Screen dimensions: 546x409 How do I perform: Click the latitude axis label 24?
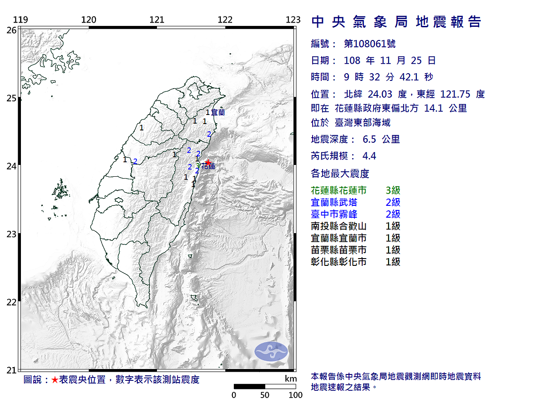point(12,166)
